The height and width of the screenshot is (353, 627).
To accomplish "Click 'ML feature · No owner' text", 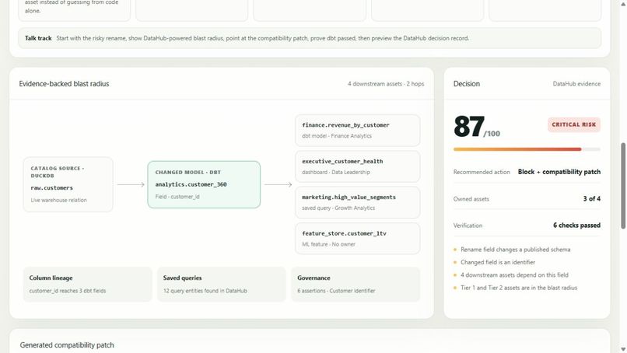I will point(329,244).
